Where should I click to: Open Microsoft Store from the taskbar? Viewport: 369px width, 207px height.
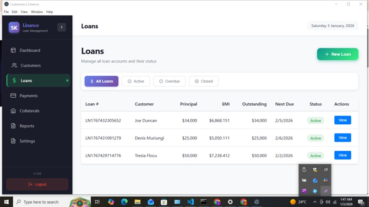(x=164, y=202)
